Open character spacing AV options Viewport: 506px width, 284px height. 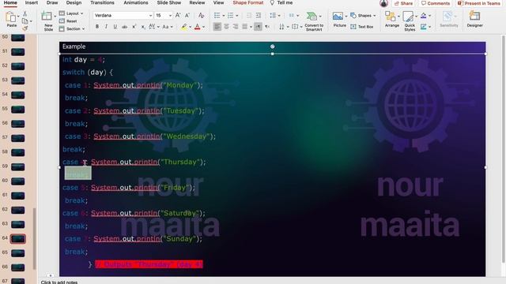click(x=153, y=27)
